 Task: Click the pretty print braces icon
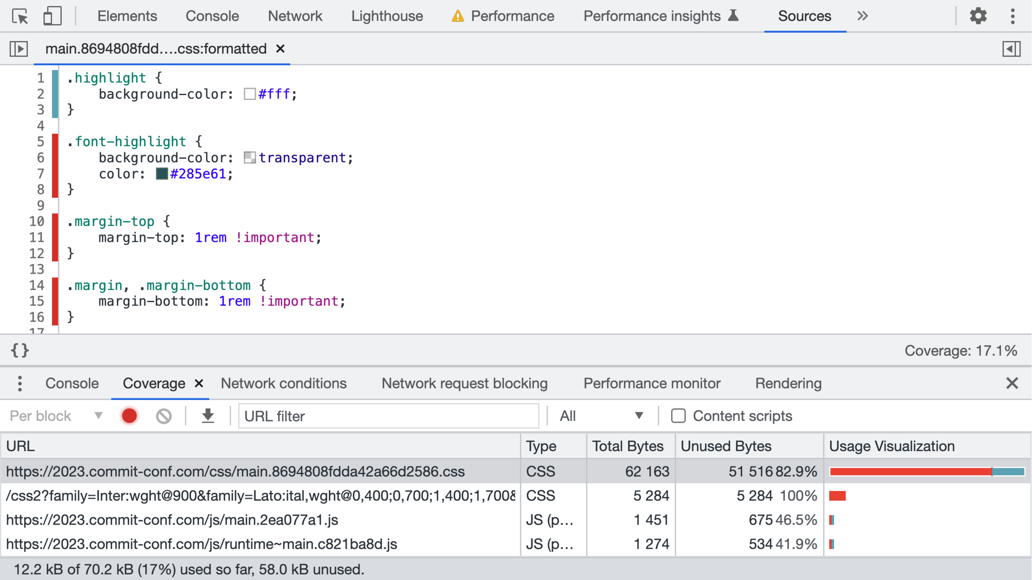pos(20,351)
